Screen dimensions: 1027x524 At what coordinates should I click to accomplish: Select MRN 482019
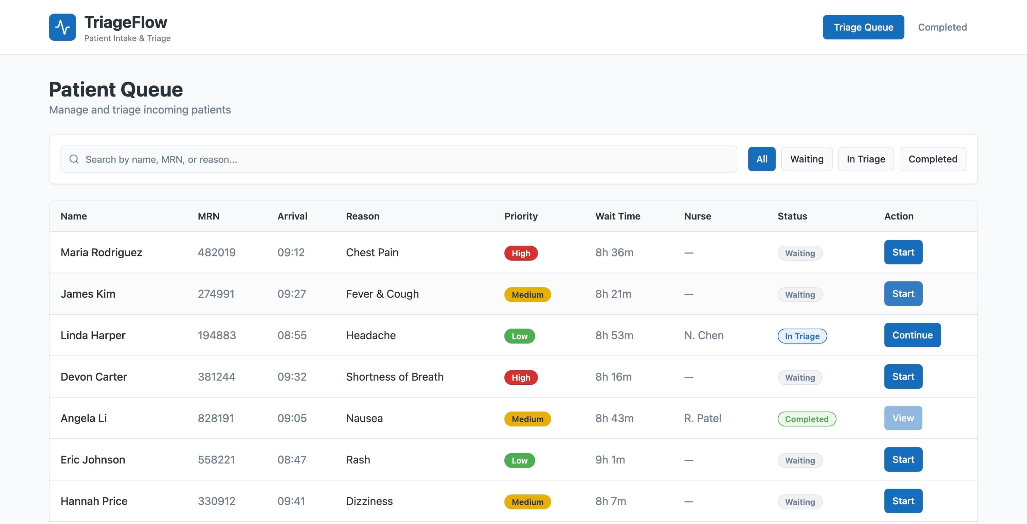(x=216, y=252)
